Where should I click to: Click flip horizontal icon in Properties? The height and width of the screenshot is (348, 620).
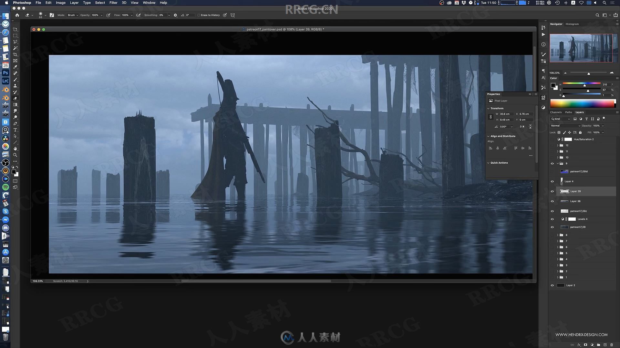click(522, 127)
